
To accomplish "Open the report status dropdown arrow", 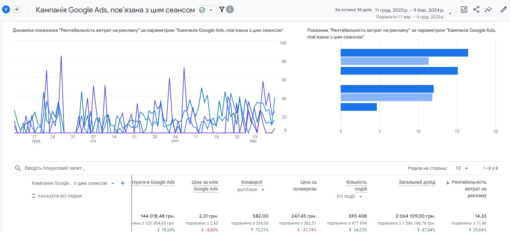I will click(x=211, y=10).
